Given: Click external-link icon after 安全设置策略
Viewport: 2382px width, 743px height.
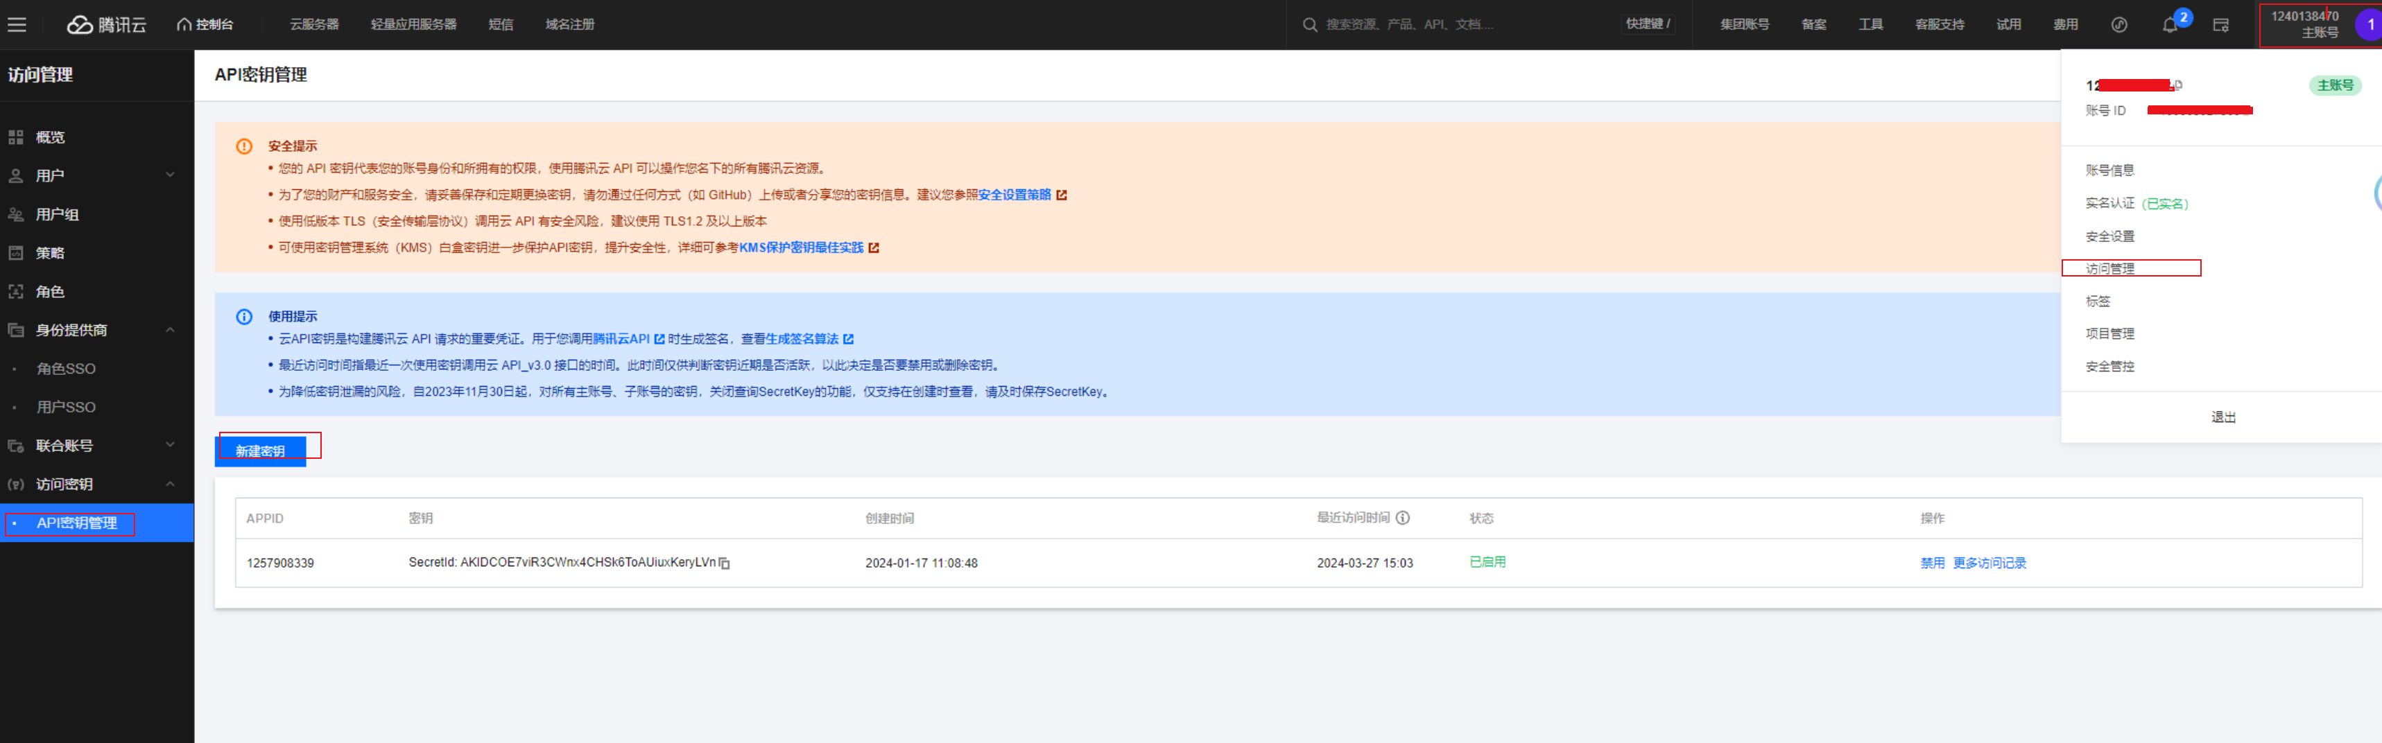Looking at the screenshot, I should 1062,195.
